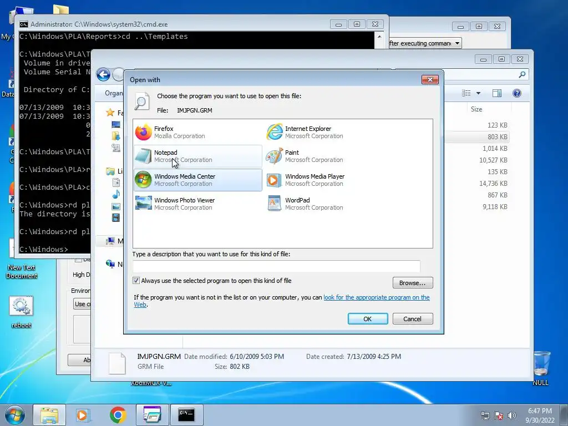Open the after executing command dropdown
568x426 pixels.
point(457,43)
